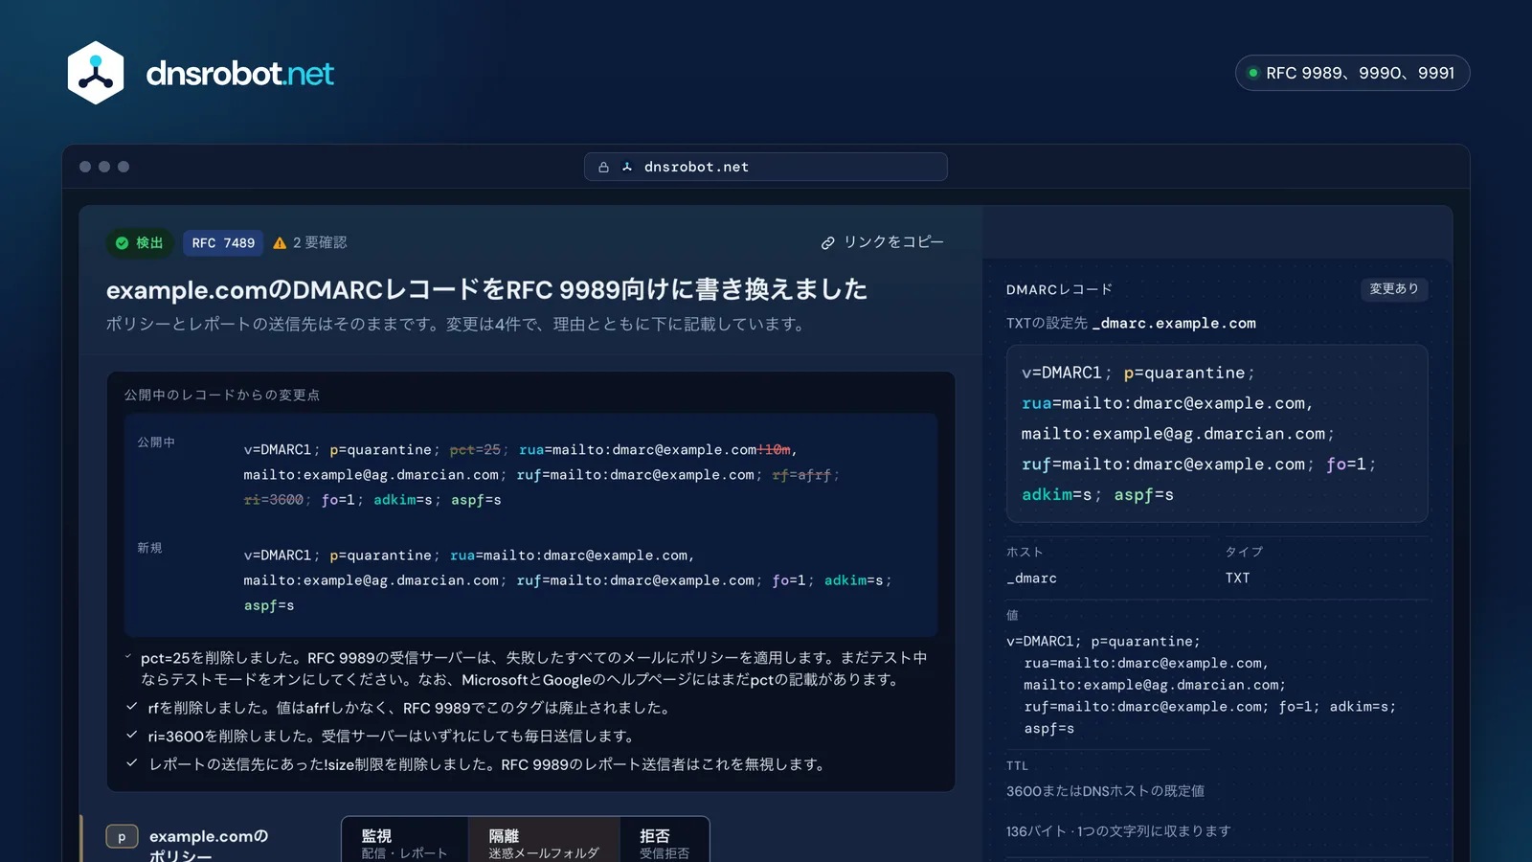The image size is (1532, 862).
Task: Click the 公開中のレコードからの変更点 heading
Action: coord(222,395)
